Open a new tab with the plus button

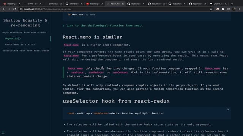point(232,4)
